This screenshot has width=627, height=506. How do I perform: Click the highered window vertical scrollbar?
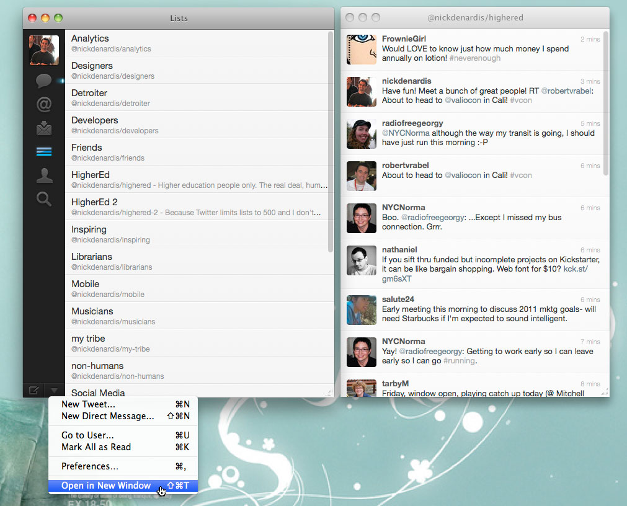(606, 103)
